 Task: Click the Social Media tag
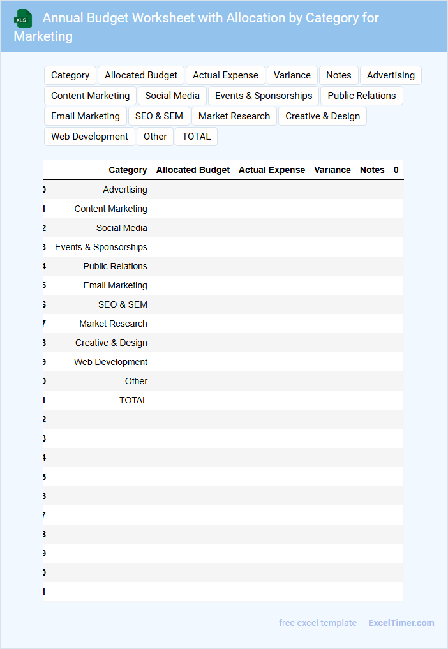tap(172, 96)
